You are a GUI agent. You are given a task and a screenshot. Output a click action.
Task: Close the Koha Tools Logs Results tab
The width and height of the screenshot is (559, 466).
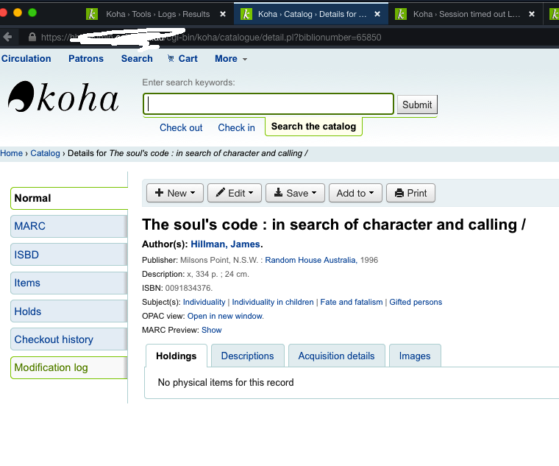223,14
